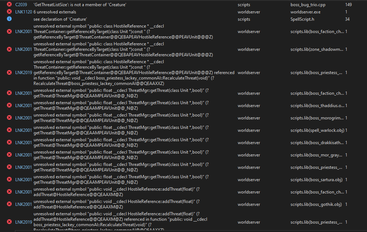
Task: Select getThreat description on spell_warlock.obj row
Action: (121, 130)
